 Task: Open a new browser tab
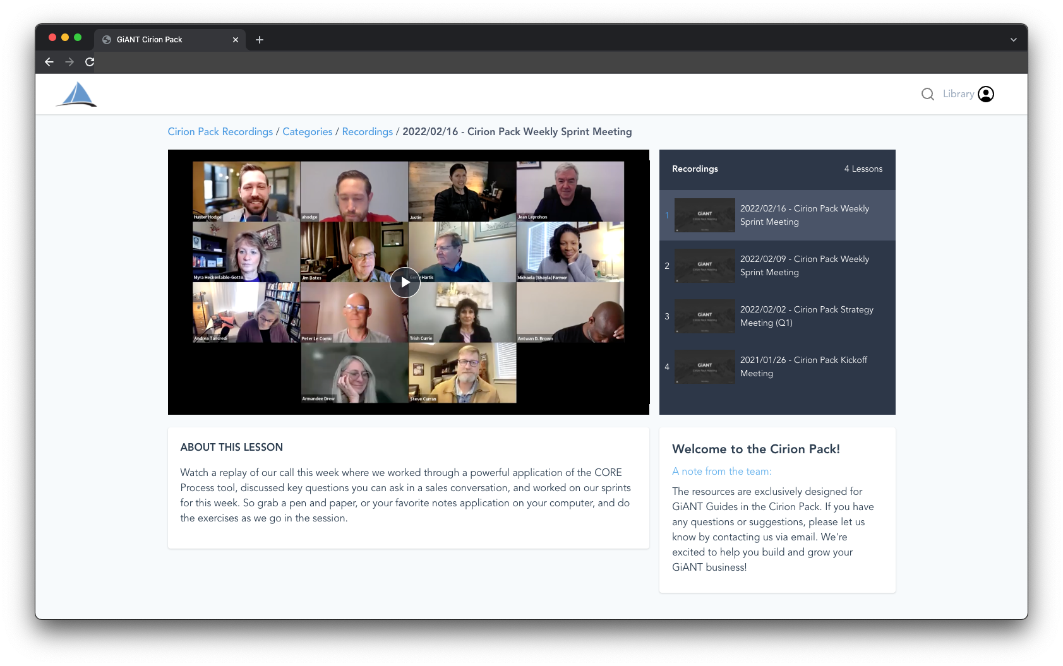click(260, 40)
